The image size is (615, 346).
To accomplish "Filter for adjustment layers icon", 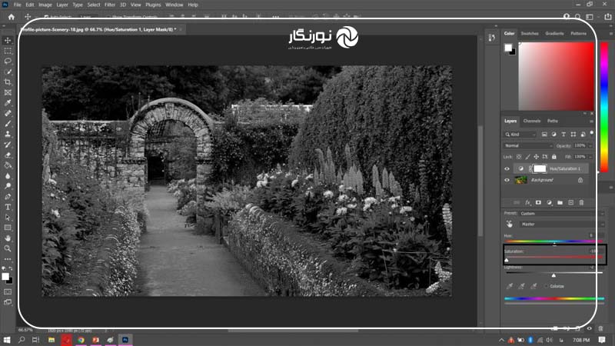I will coord(553,134).
